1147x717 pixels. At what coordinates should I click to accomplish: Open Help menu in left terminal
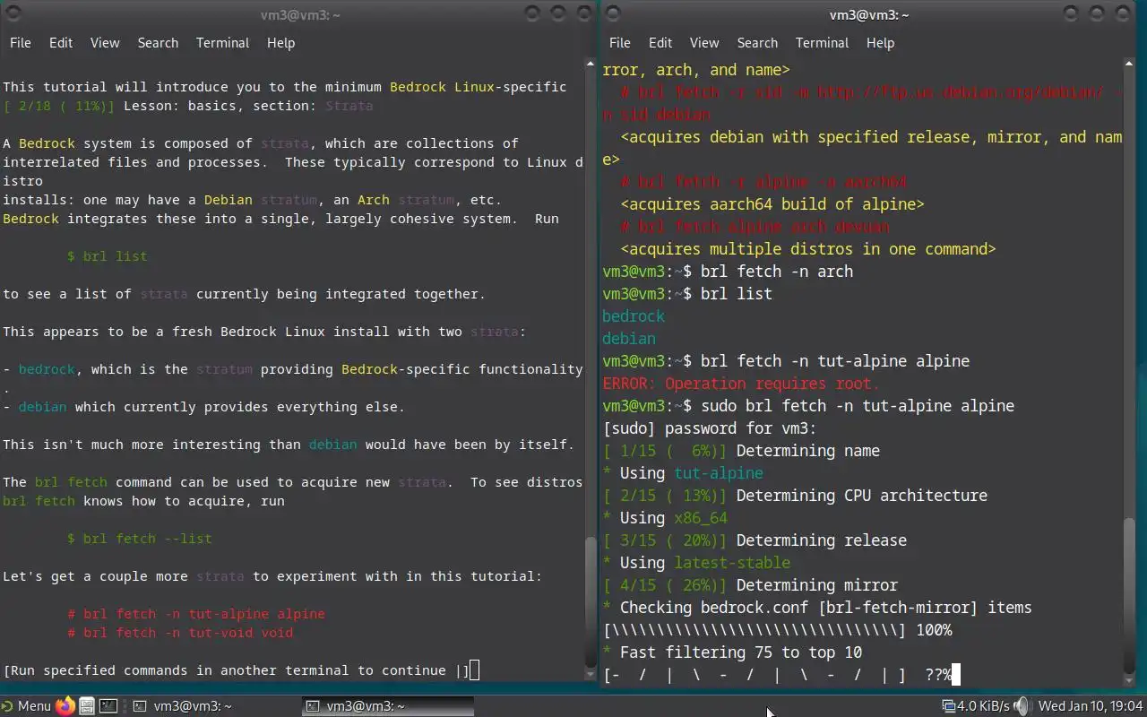tap(280, 43)
